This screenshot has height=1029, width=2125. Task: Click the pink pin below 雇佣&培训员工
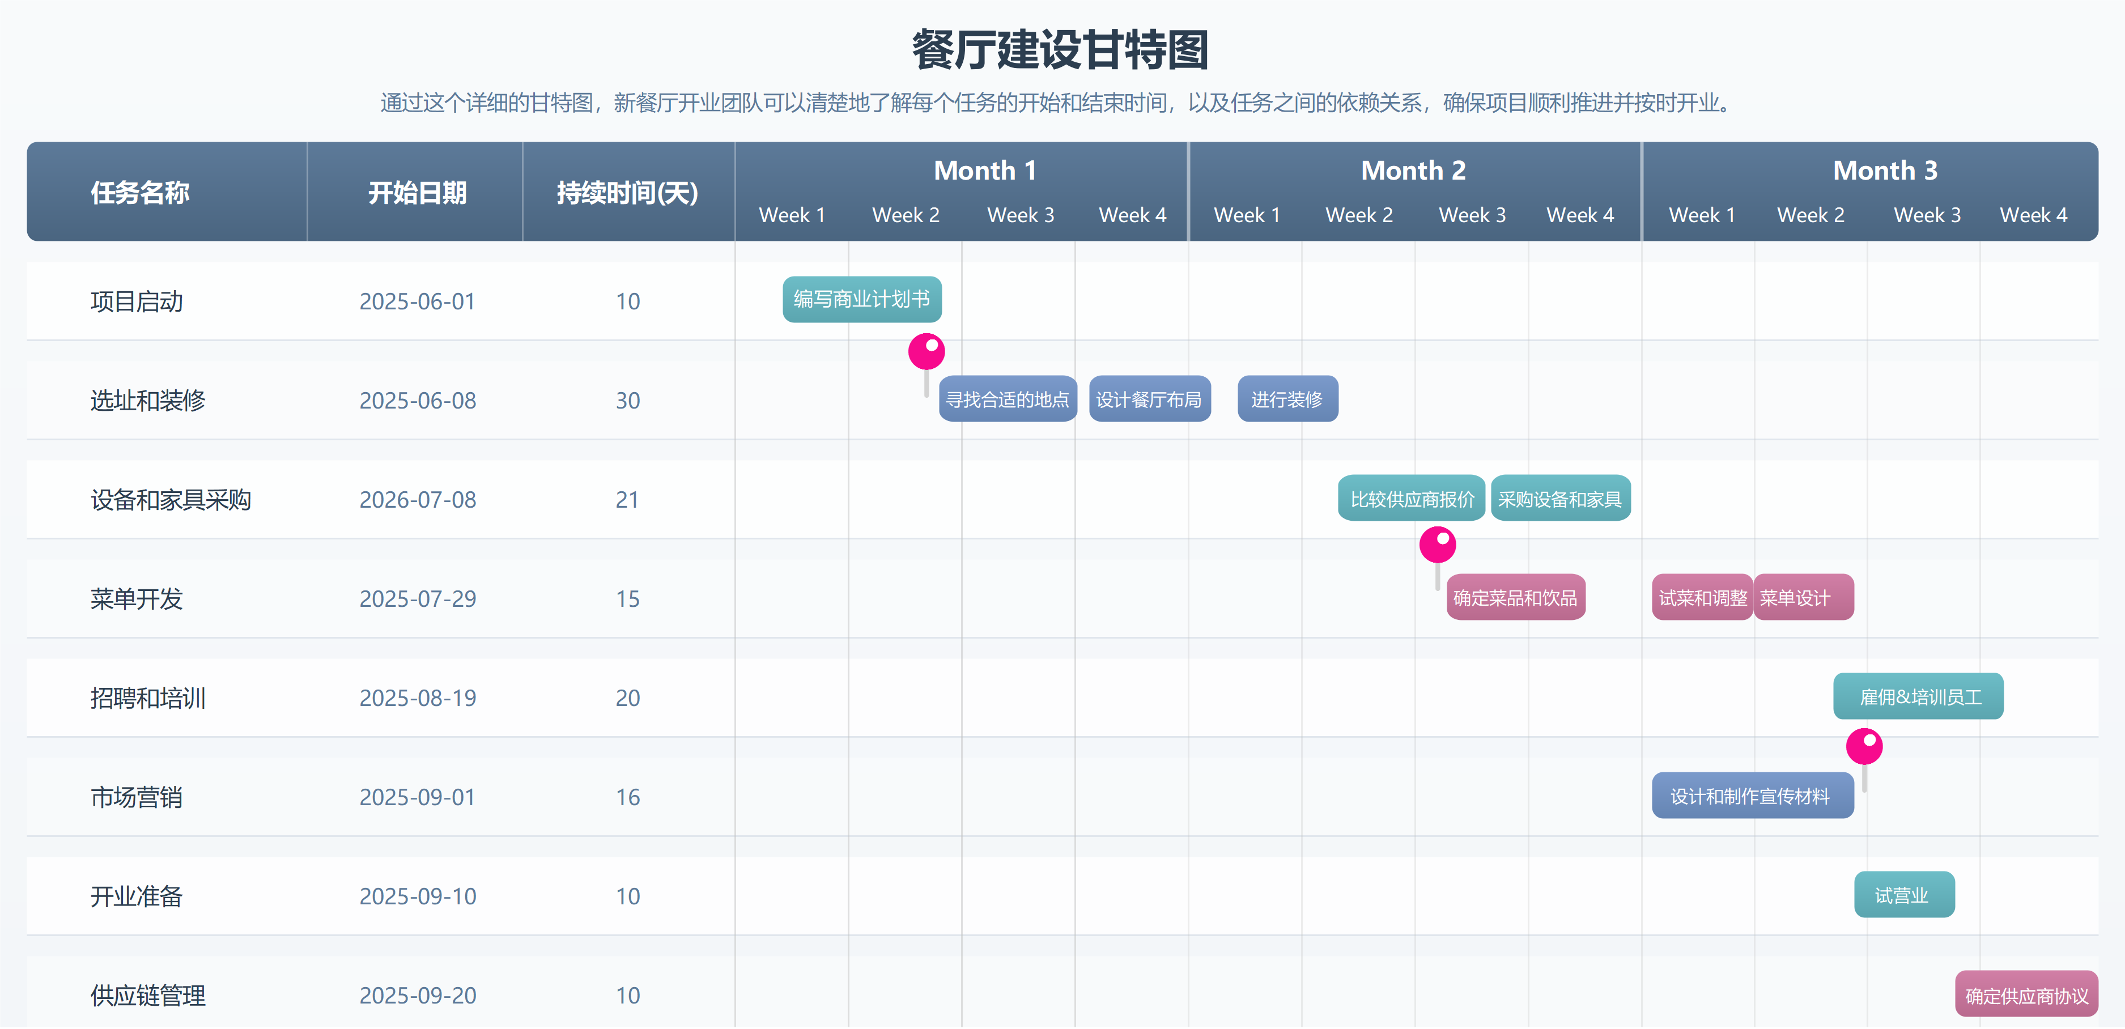pos(1864,747)
